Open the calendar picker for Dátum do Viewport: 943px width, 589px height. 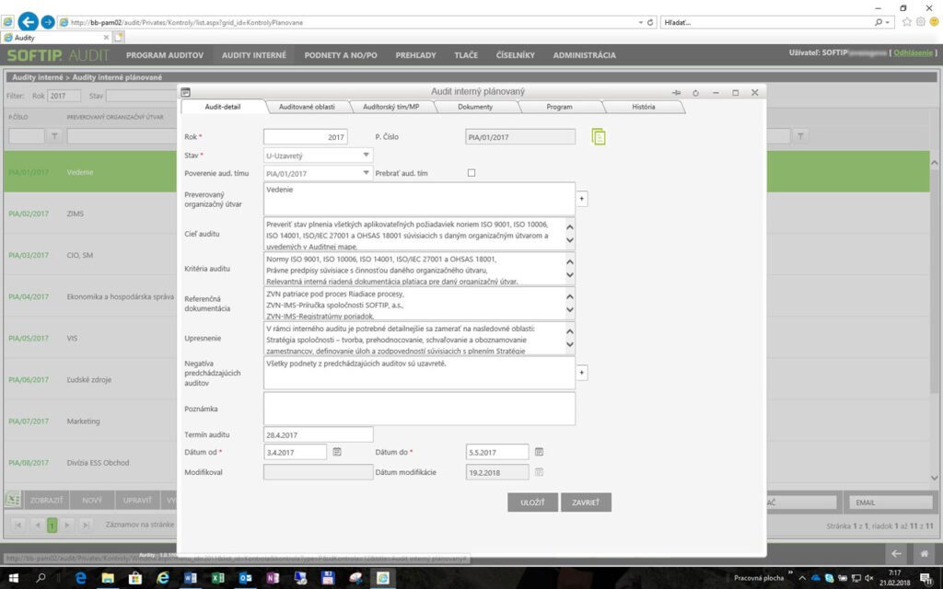(539, 451)
